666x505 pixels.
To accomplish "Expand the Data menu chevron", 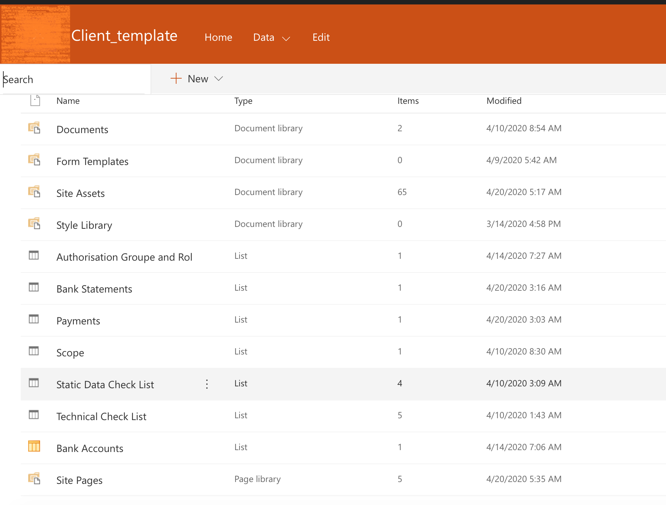I will tap(286, 39).
